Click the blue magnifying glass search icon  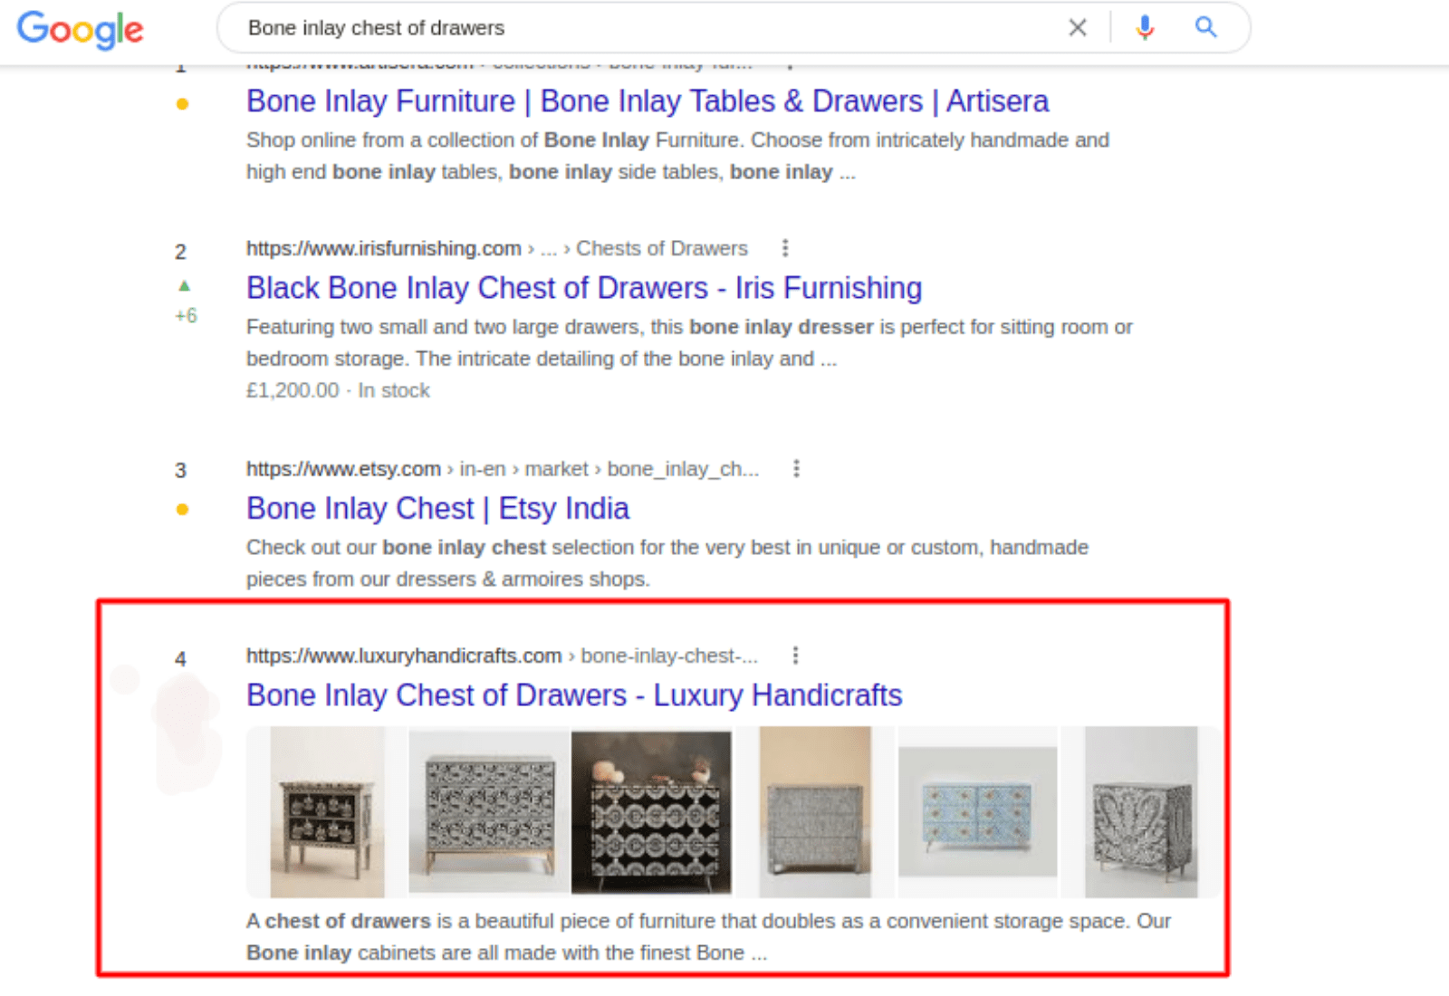pyautogui.click(x=1205, y=27)
